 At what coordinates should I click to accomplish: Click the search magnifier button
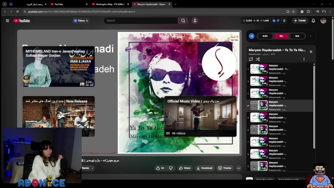pos(183,21)
